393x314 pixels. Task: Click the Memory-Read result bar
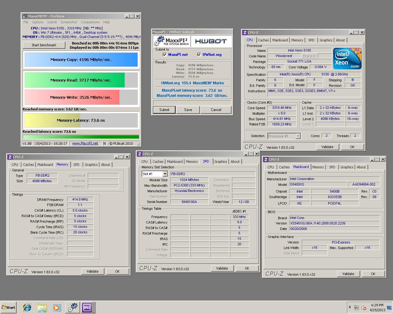click(x=81, y=80)
